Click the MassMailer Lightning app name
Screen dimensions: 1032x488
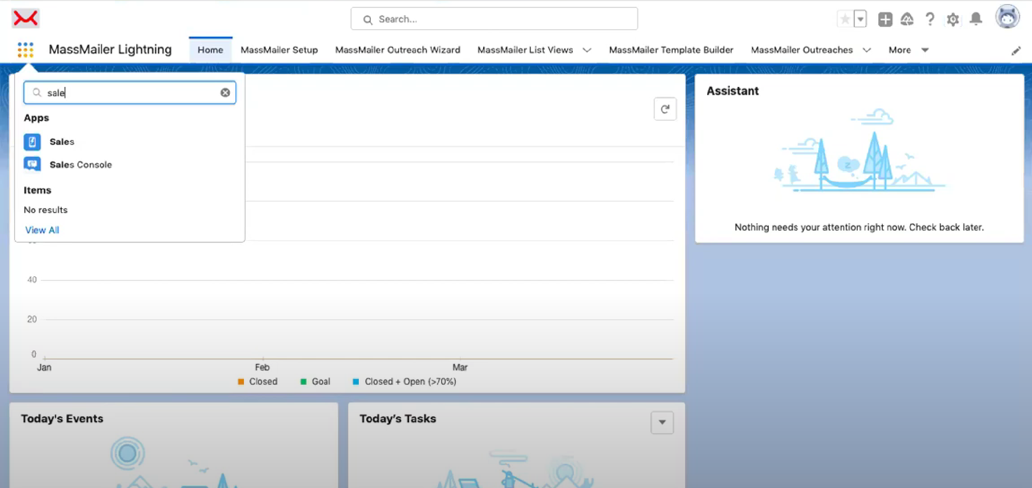pos(110,49)
